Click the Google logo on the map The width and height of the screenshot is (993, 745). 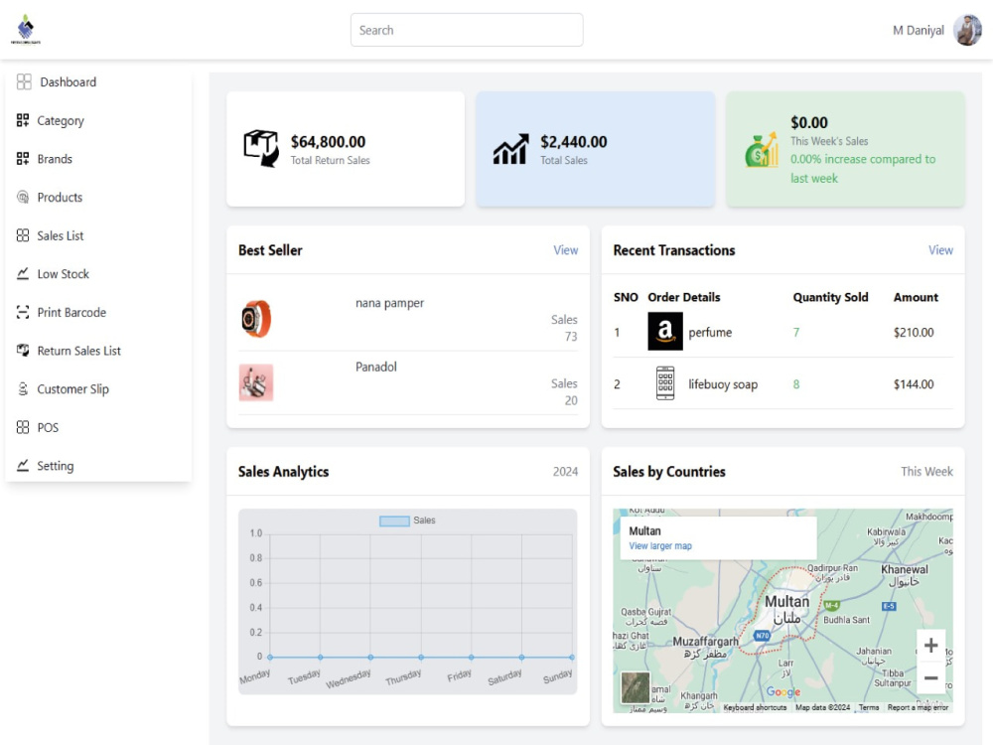coord(783,691)
